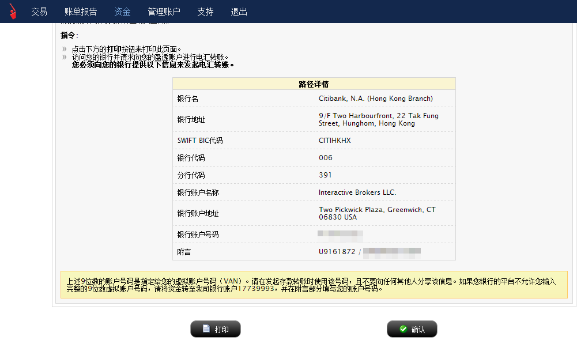Click the document icon on 打印 button
Screen dimensions: 577x344
tap(206, 328)
